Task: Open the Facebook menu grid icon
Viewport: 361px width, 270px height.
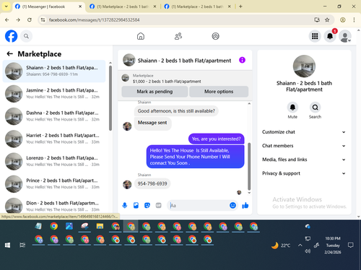Action: pos(315,36)
